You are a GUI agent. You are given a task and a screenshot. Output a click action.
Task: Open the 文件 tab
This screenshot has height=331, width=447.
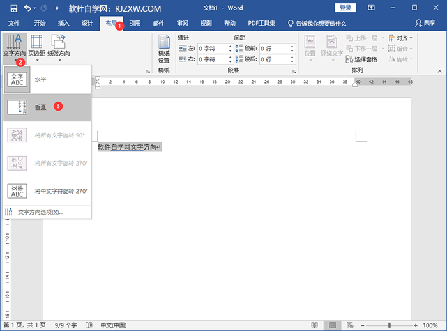[14, 23]
